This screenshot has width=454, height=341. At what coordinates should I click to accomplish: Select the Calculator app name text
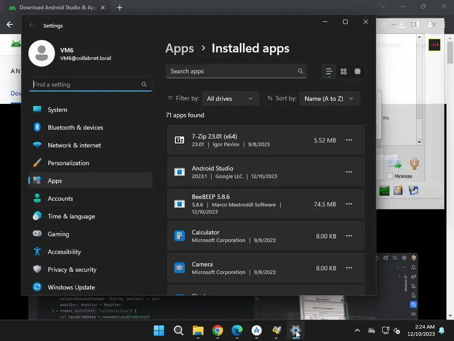click(x=206, y=232)
